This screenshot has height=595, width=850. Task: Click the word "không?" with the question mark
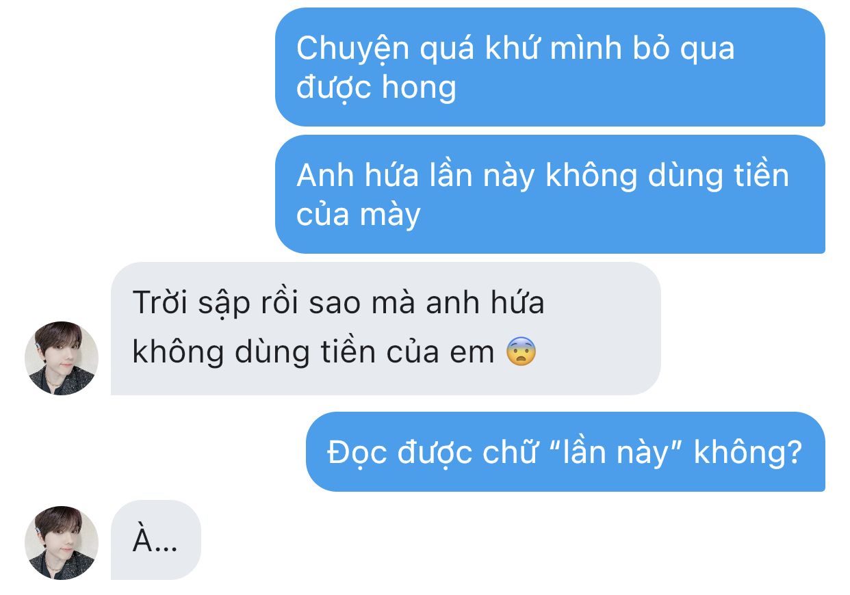click(748, 452)
